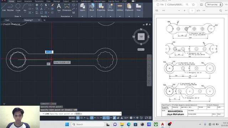Screen dimensions: 228x128
Task: Zoom in PDF with plus button
Action: point(185,11)
